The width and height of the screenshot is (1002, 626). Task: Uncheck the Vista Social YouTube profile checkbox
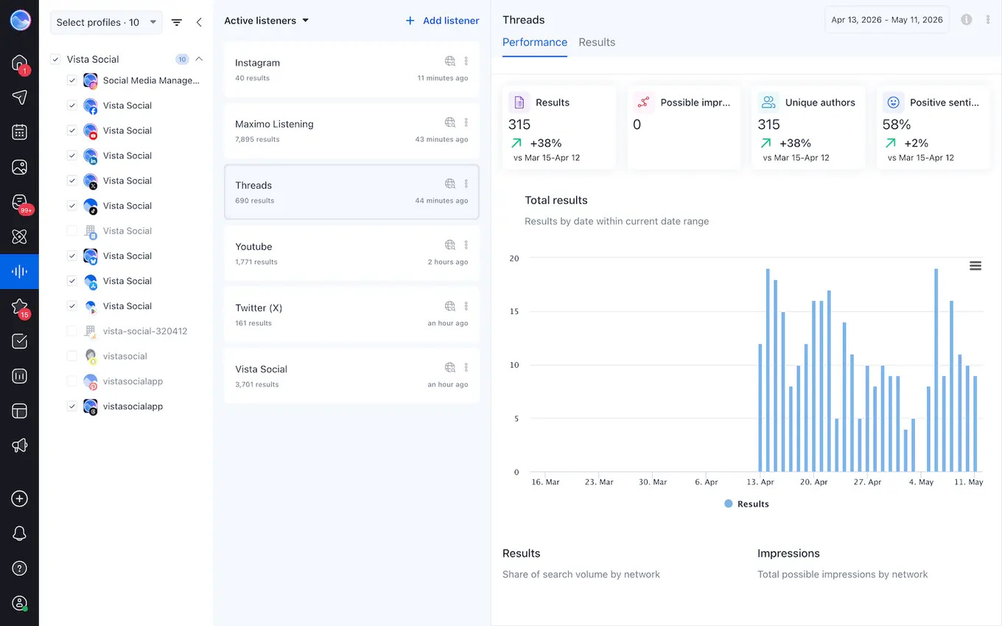click(72, 131)
